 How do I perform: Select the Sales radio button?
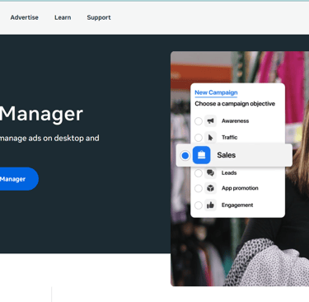tap(185, 155)
